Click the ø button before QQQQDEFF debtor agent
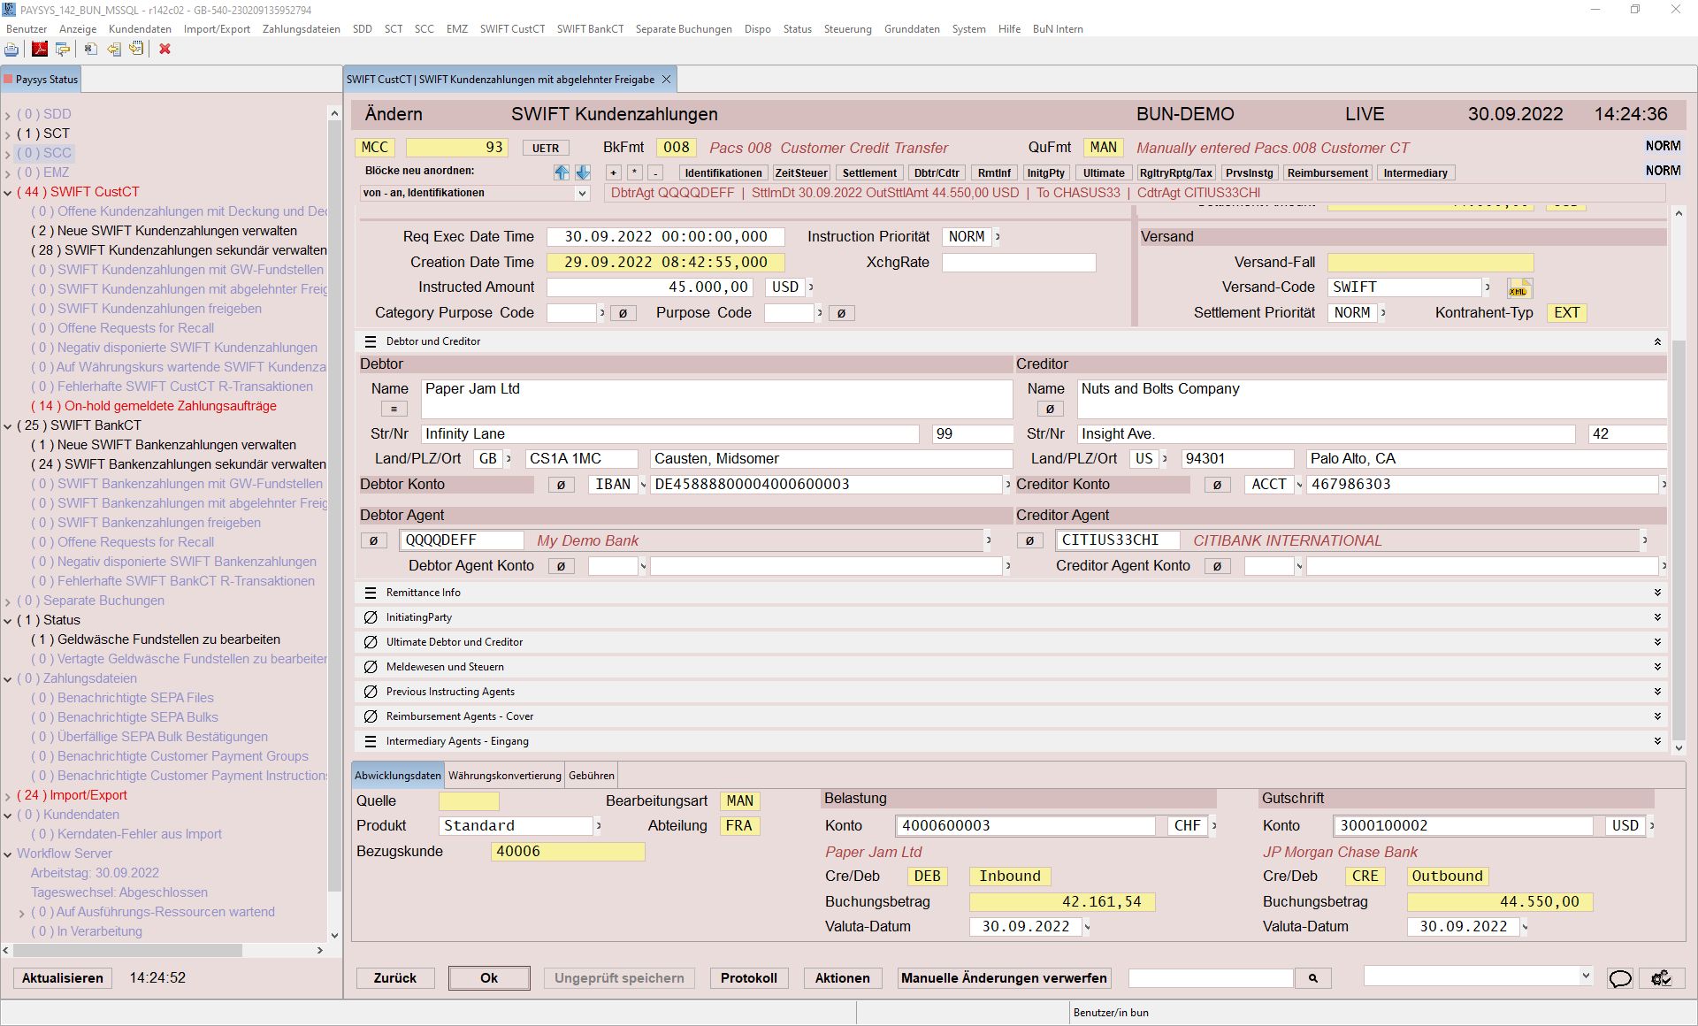The image size is (1698, 1026). pyautogui.click(x=373, y=540)
